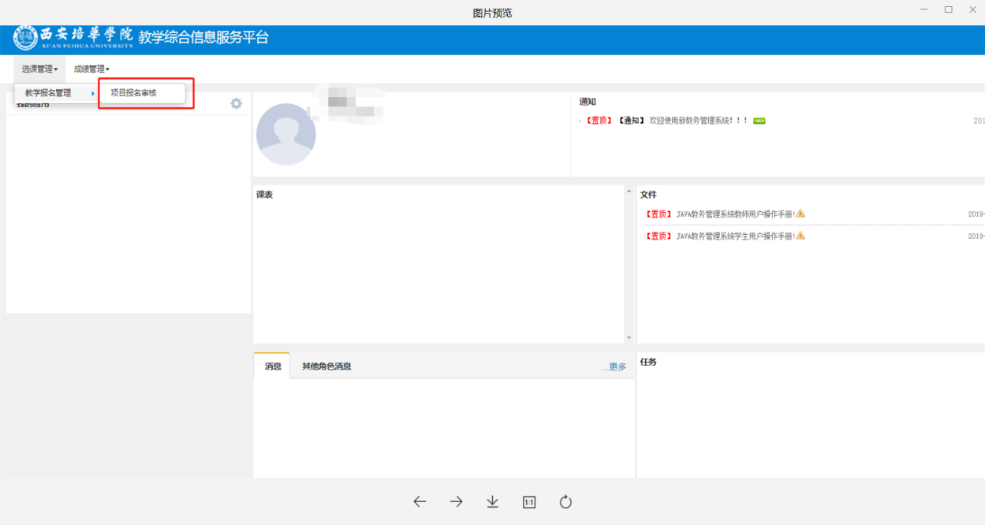Expand the 选课管理 dropdown menu
This screenshot has width=985, height=525.
point(39,69)
